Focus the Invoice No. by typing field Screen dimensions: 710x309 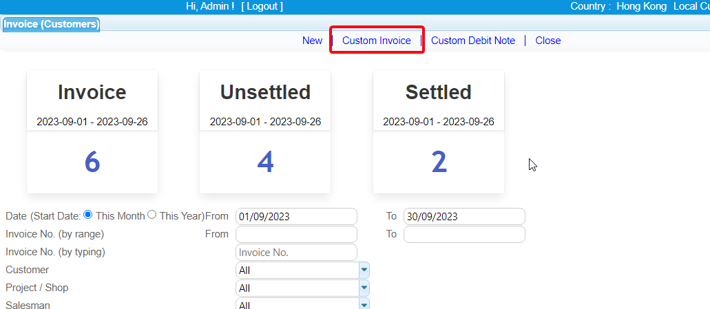[296, 252]
